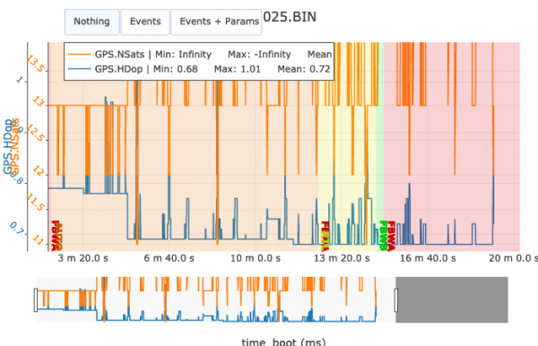Click the left range slider handle

point(36,300)
